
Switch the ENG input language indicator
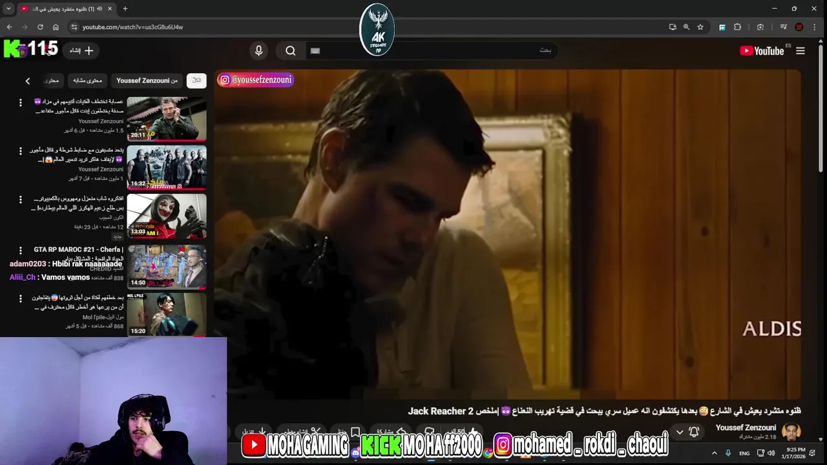(x=744, y=453)
